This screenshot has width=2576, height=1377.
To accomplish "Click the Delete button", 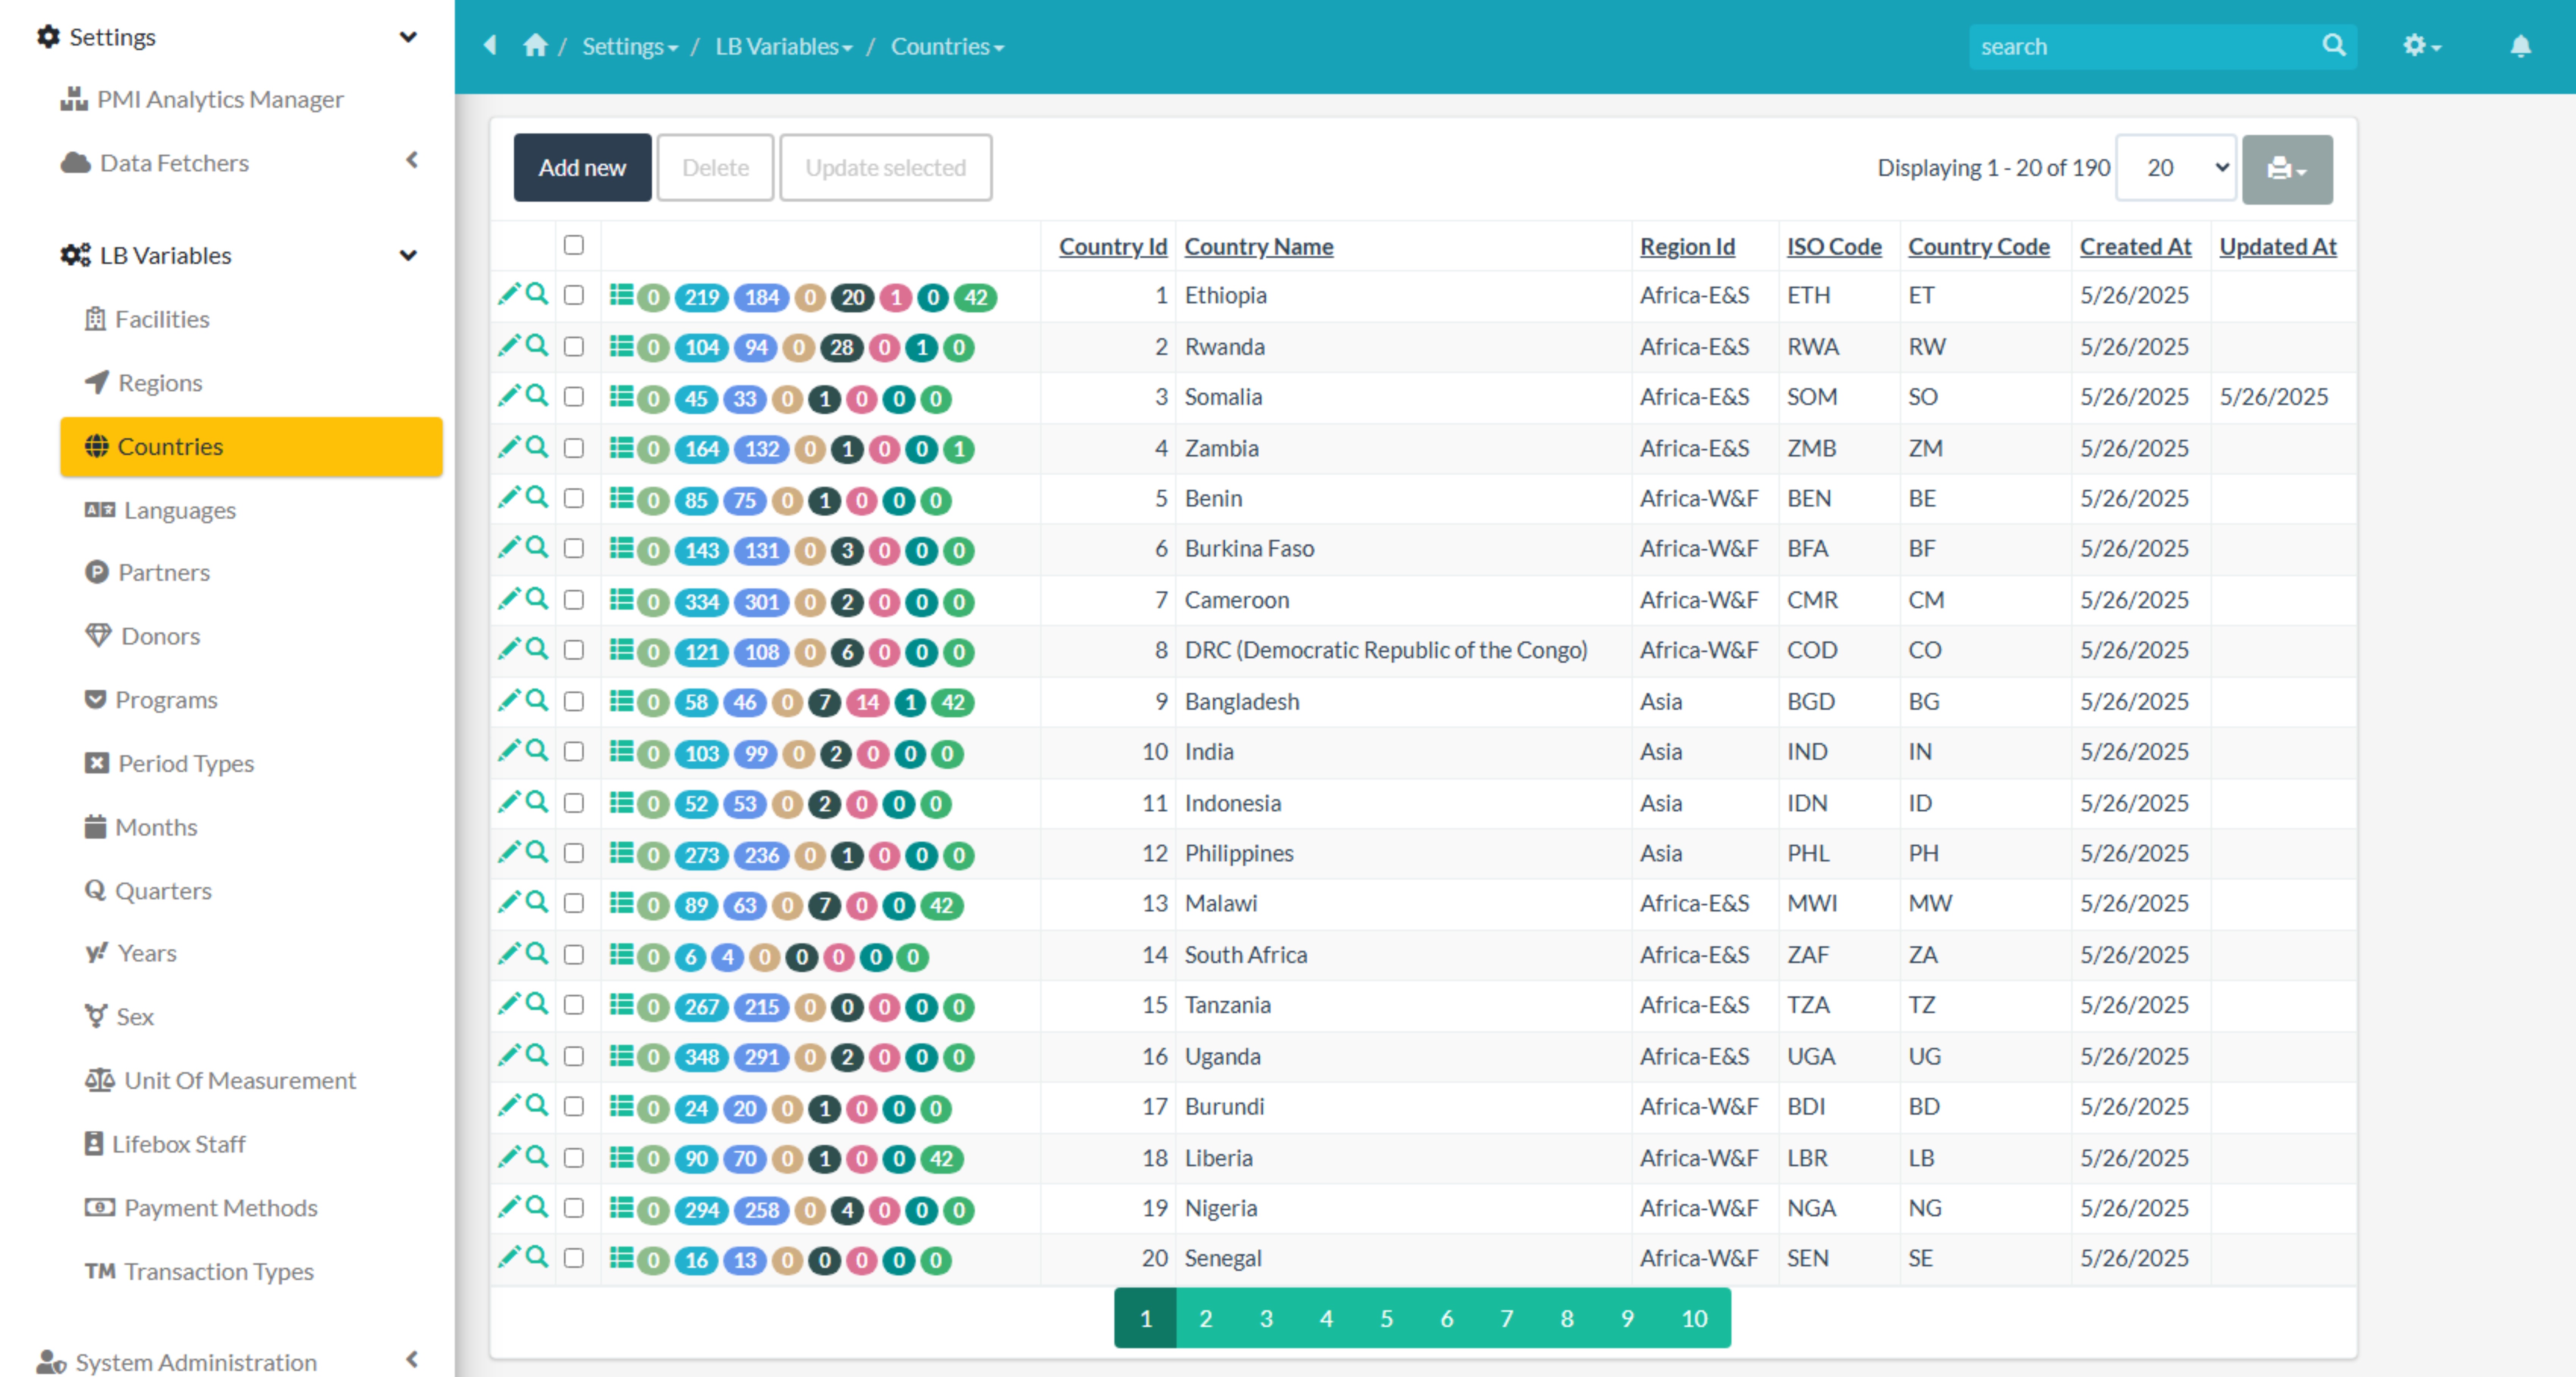I will (x=715, y=168).
